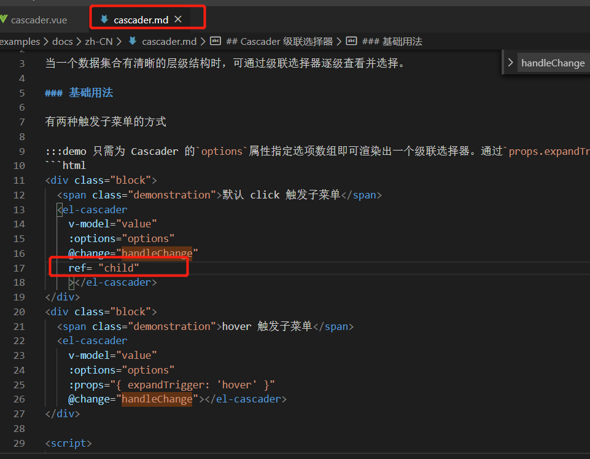Click the ':::demo' text on line 9

(66, 151)
